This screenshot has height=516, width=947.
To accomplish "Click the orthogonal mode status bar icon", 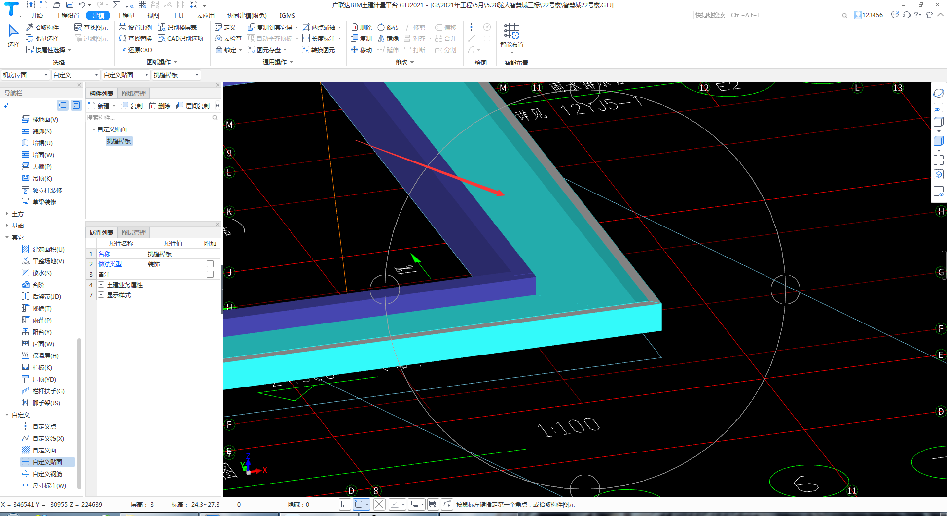I will pos(345,504).
